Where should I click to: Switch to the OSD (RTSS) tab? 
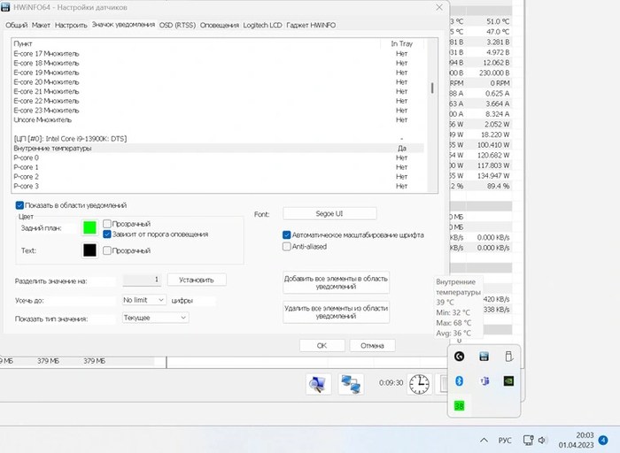[177, 26]
